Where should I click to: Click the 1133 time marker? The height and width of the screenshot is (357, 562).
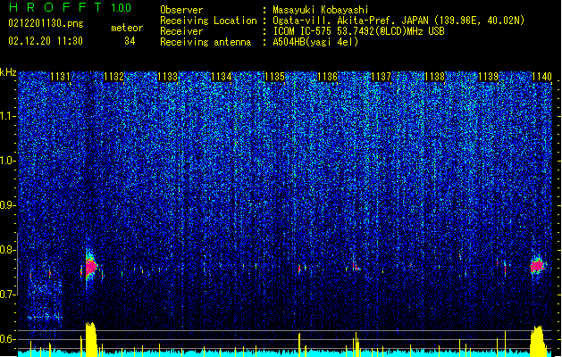pos(167,77)
